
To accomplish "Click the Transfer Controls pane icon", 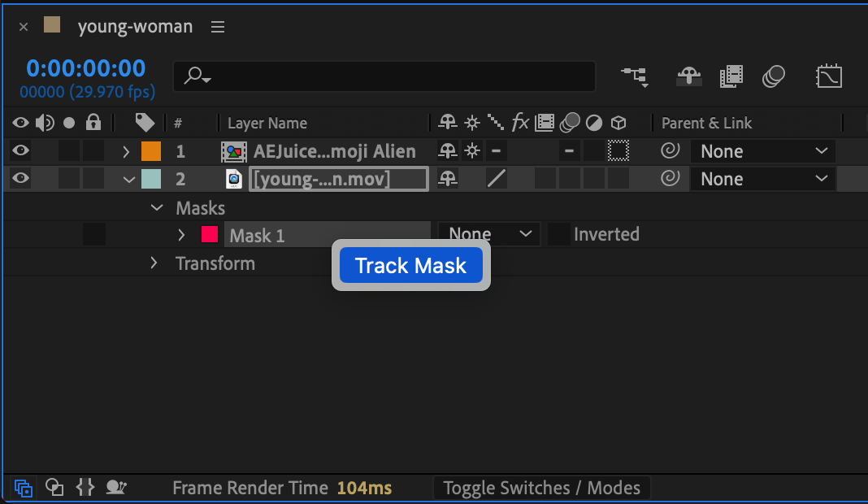I will click(x=54, y=488).
